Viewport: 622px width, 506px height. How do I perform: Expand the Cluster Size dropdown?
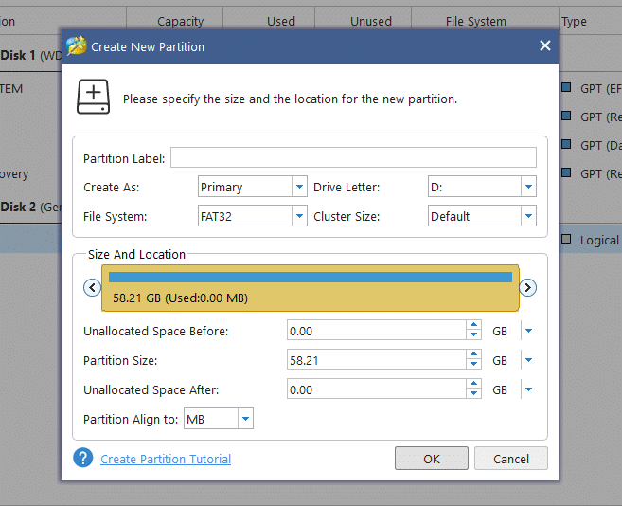[528, 216]
